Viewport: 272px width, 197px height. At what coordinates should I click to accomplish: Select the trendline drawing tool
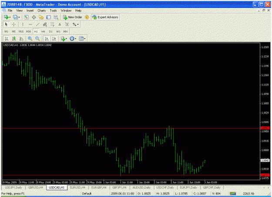click(x=37, y=24)
